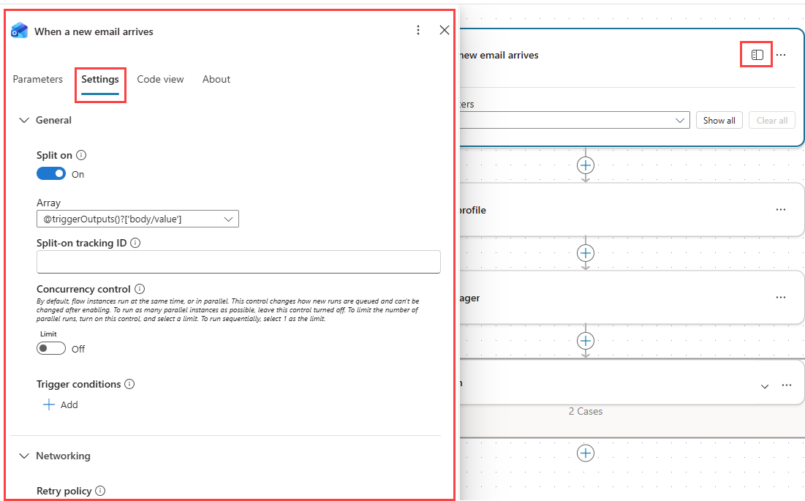Click the profile action card title
Screen dimensions: 805x501
coord(473,210)
